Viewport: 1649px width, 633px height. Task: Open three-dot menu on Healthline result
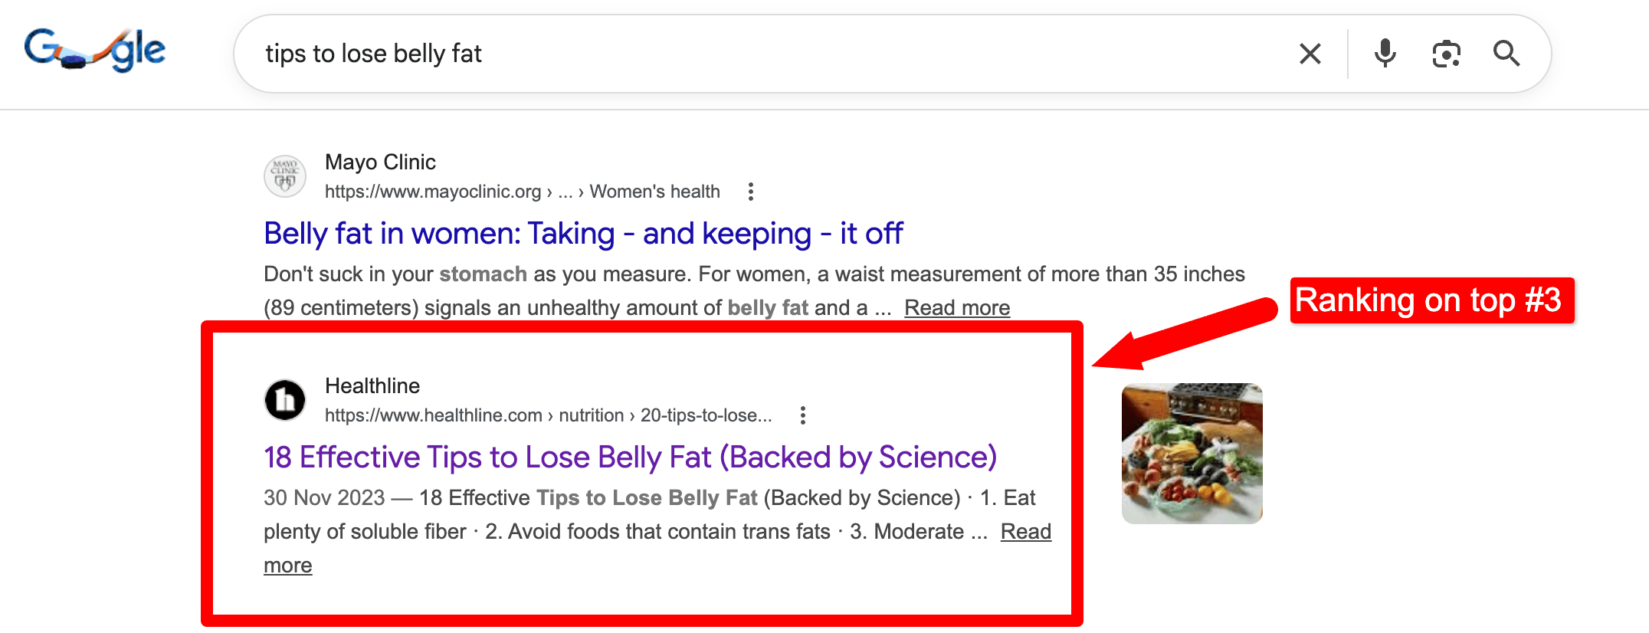[802, 415]
